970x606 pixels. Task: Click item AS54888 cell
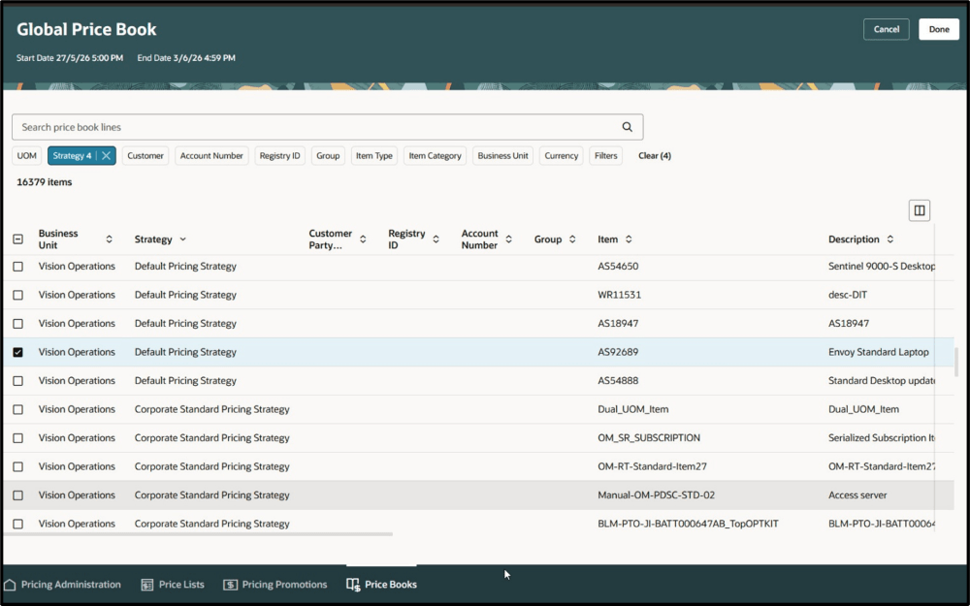click(x=618, y=381)
